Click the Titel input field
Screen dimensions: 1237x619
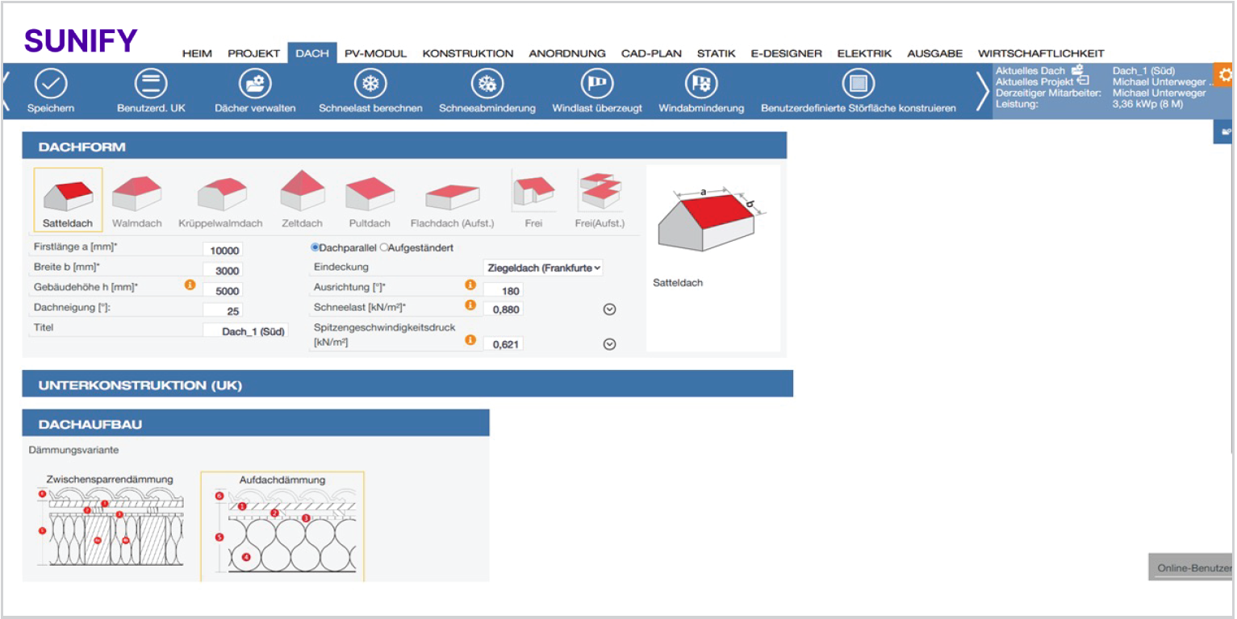tap(245, 330)
